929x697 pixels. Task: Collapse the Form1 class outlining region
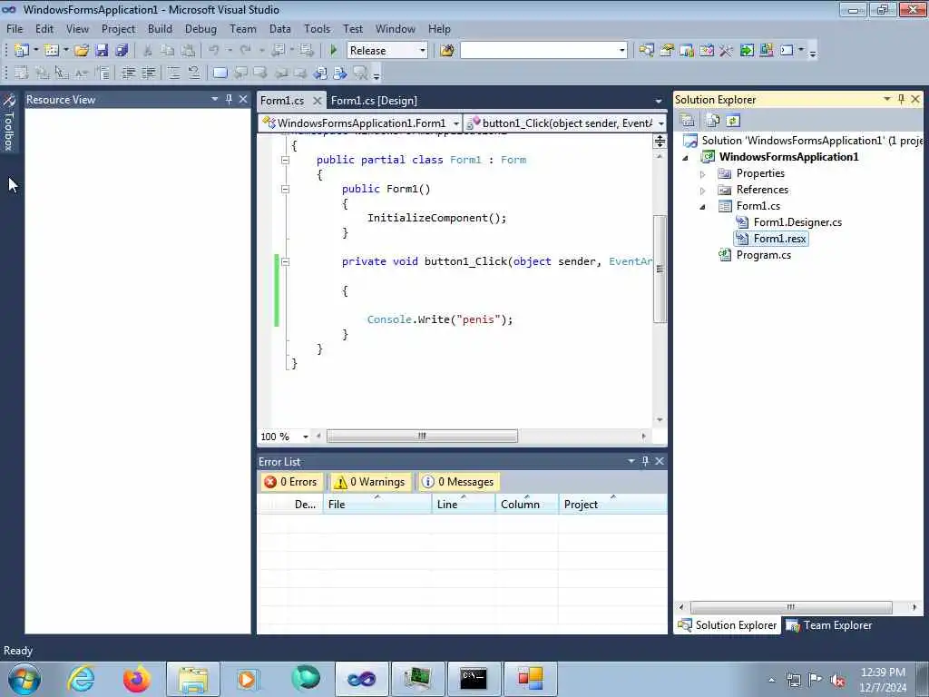tap(285, 160)
